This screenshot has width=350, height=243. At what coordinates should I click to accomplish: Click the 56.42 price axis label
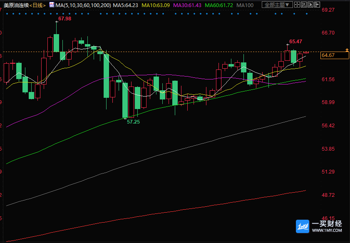pyautogui.click(x=328, y=125)
